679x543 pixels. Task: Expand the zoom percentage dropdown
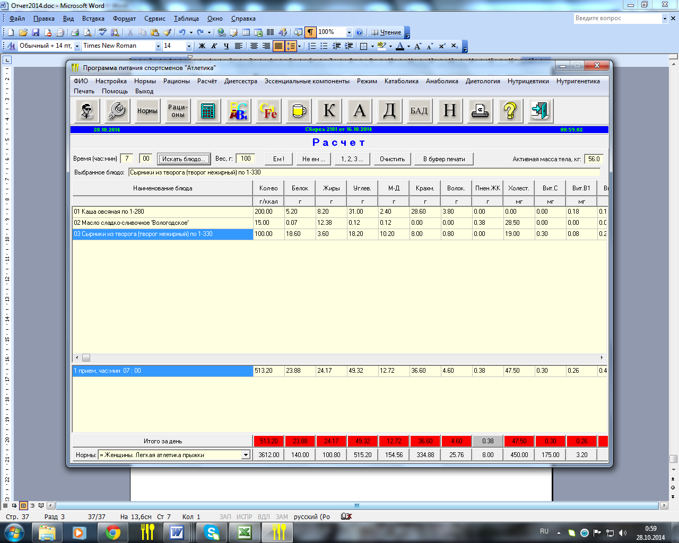pyautogui.click(x=349, y=32)
